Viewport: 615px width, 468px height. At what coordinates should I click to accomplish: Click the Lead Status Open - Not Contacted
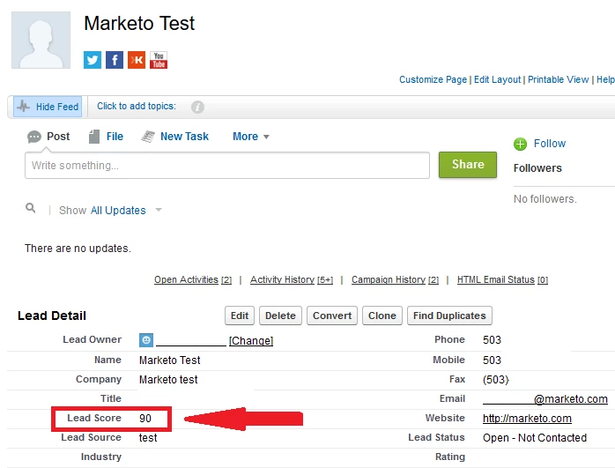[535, 438]
